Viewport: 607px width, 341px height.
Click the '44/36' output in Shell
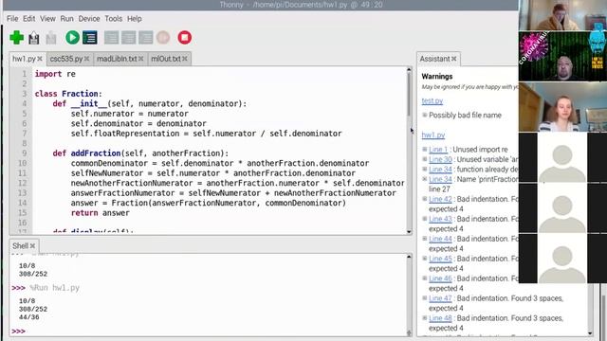pyautogui.click(x=29, y=317)
